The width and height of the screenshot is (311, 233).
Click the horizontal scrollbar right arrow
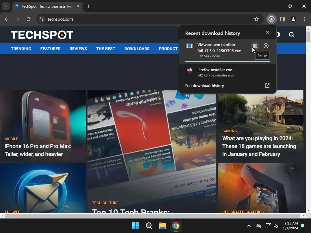[x=303, y=216]
